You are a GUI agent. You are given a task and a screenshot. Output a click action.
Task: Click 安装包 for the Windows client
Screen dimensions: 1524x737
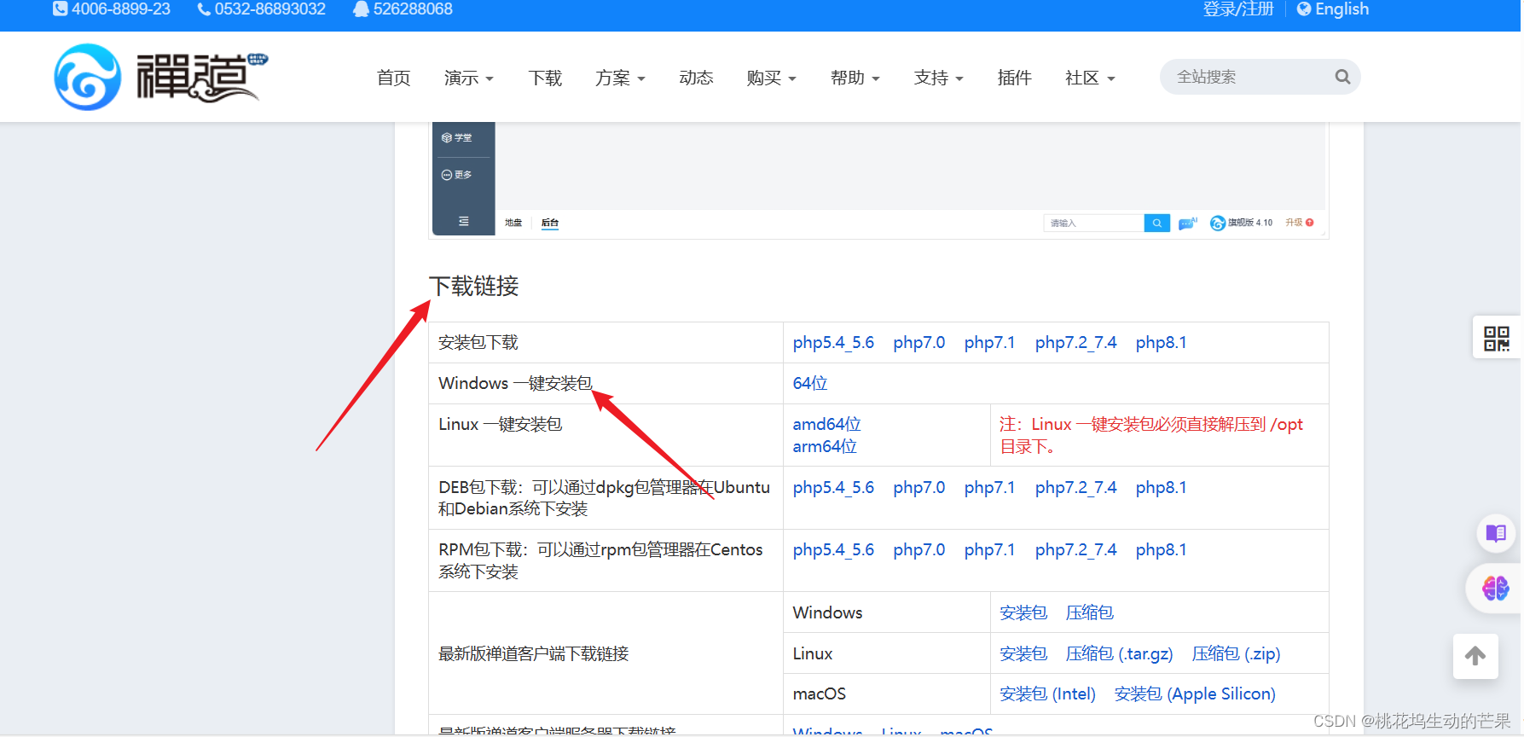[x=1023, y=612]
